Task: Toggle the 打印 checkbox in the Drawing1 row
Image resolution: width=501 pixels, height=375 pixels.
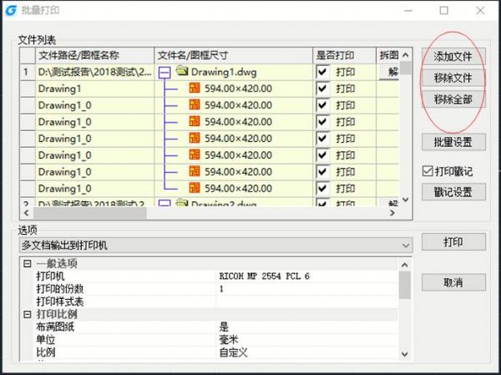Action: click(x=322, y=89)
